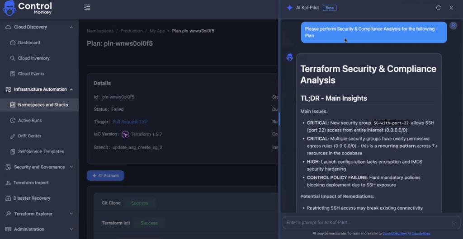
Task: Click the Kof-Pilot prompt input field
Action: [366, 223]
